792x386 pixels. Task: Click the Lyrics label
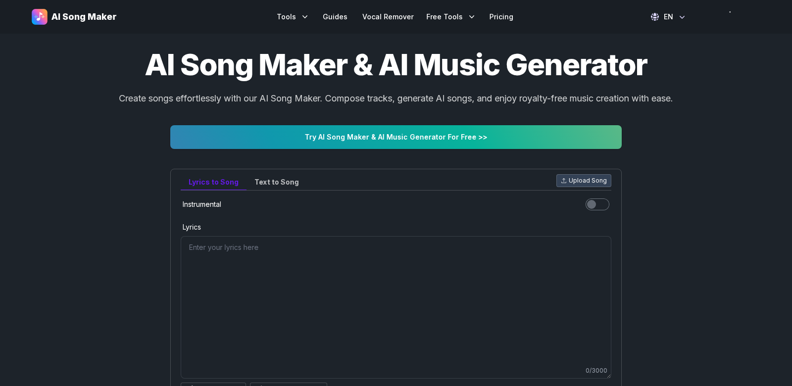tap(192, 227)
